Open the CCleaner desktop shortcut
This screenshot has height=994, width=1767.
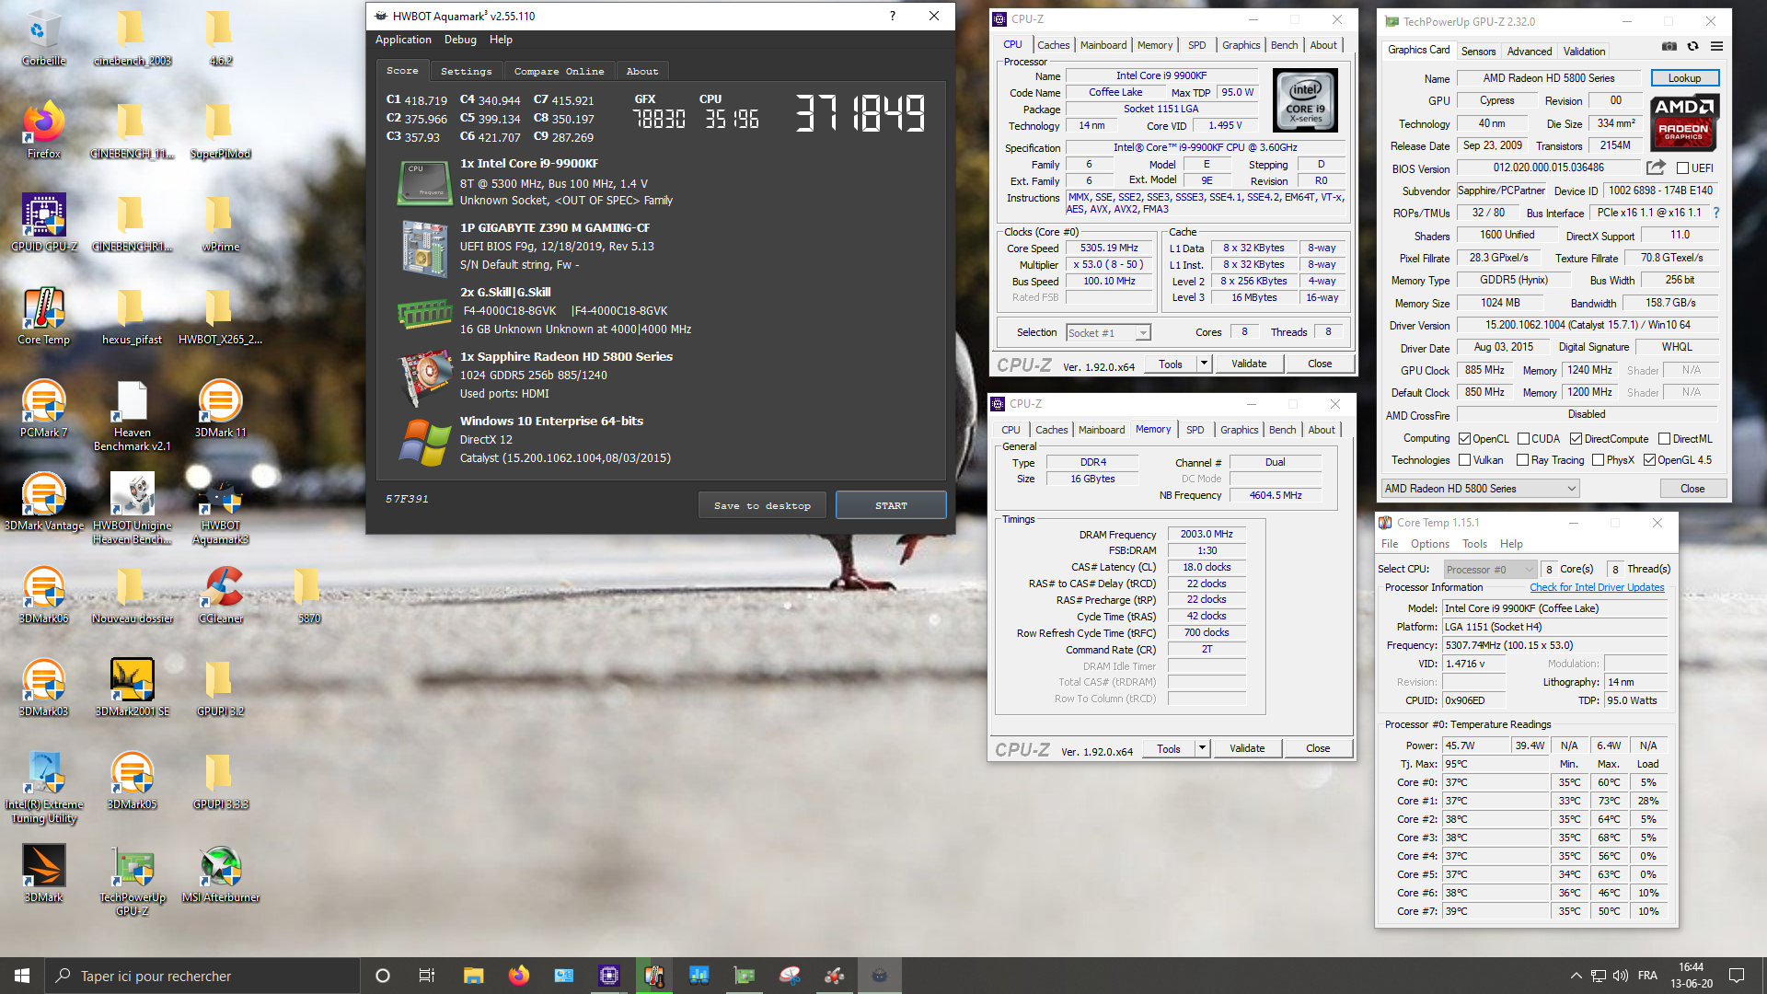click(x=220, y=595)
